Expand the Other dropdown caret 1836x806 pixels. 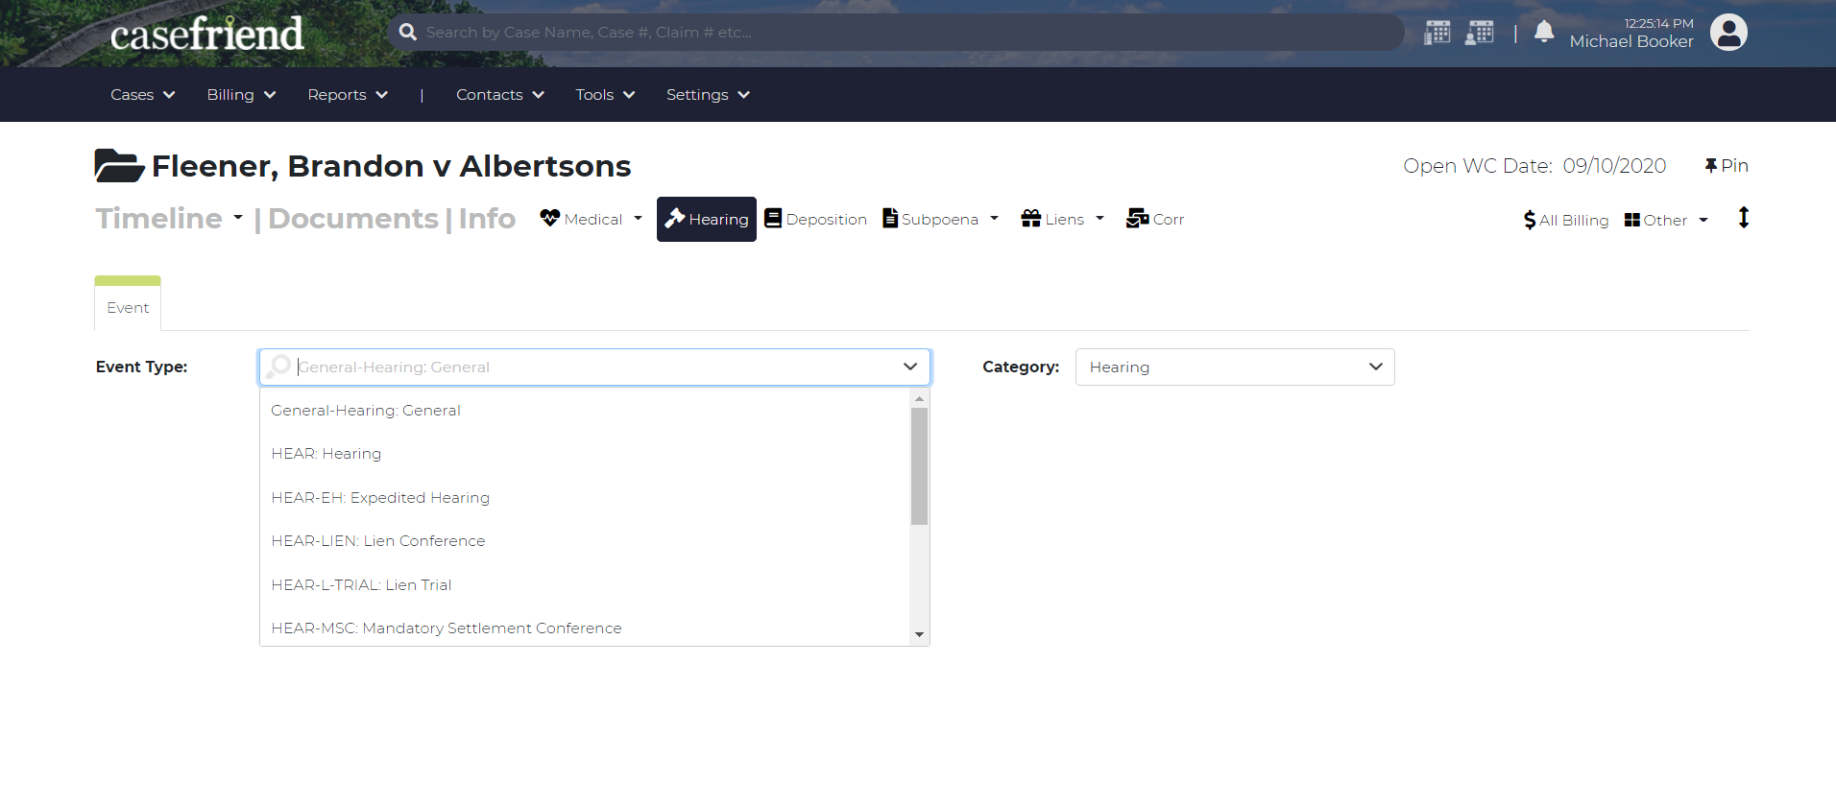tap(1703, 220)
